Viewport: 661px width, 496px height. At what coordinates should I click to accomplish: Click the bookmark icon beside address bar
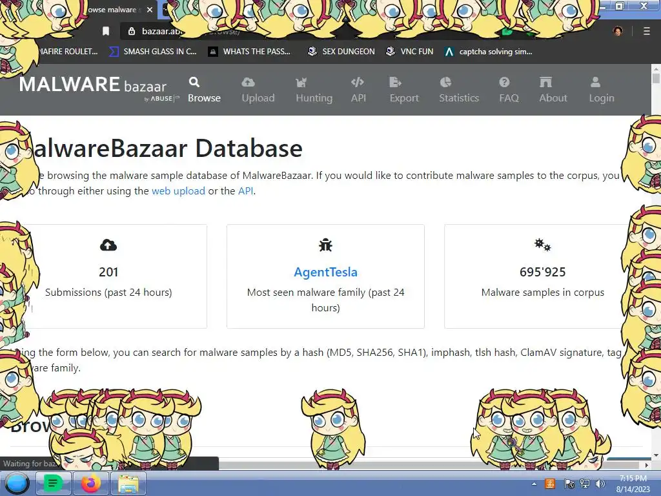pyautogui.click(x=106, y=31)
